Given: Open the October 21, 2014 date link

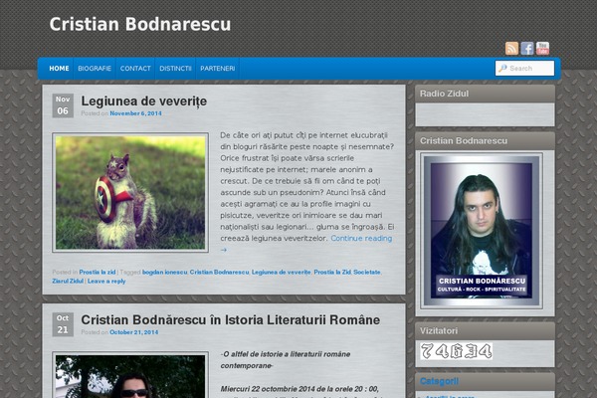Looking at the screenshot, I should (134, 332).
